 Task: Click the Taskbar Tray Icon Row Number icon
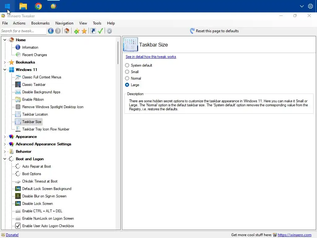18,129
